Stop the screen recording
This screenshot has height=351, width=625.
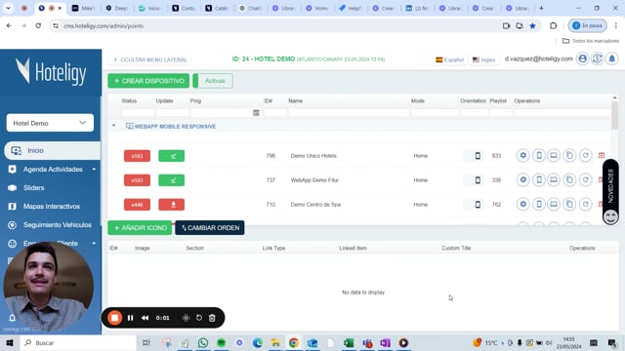click(x=115, y=318)
